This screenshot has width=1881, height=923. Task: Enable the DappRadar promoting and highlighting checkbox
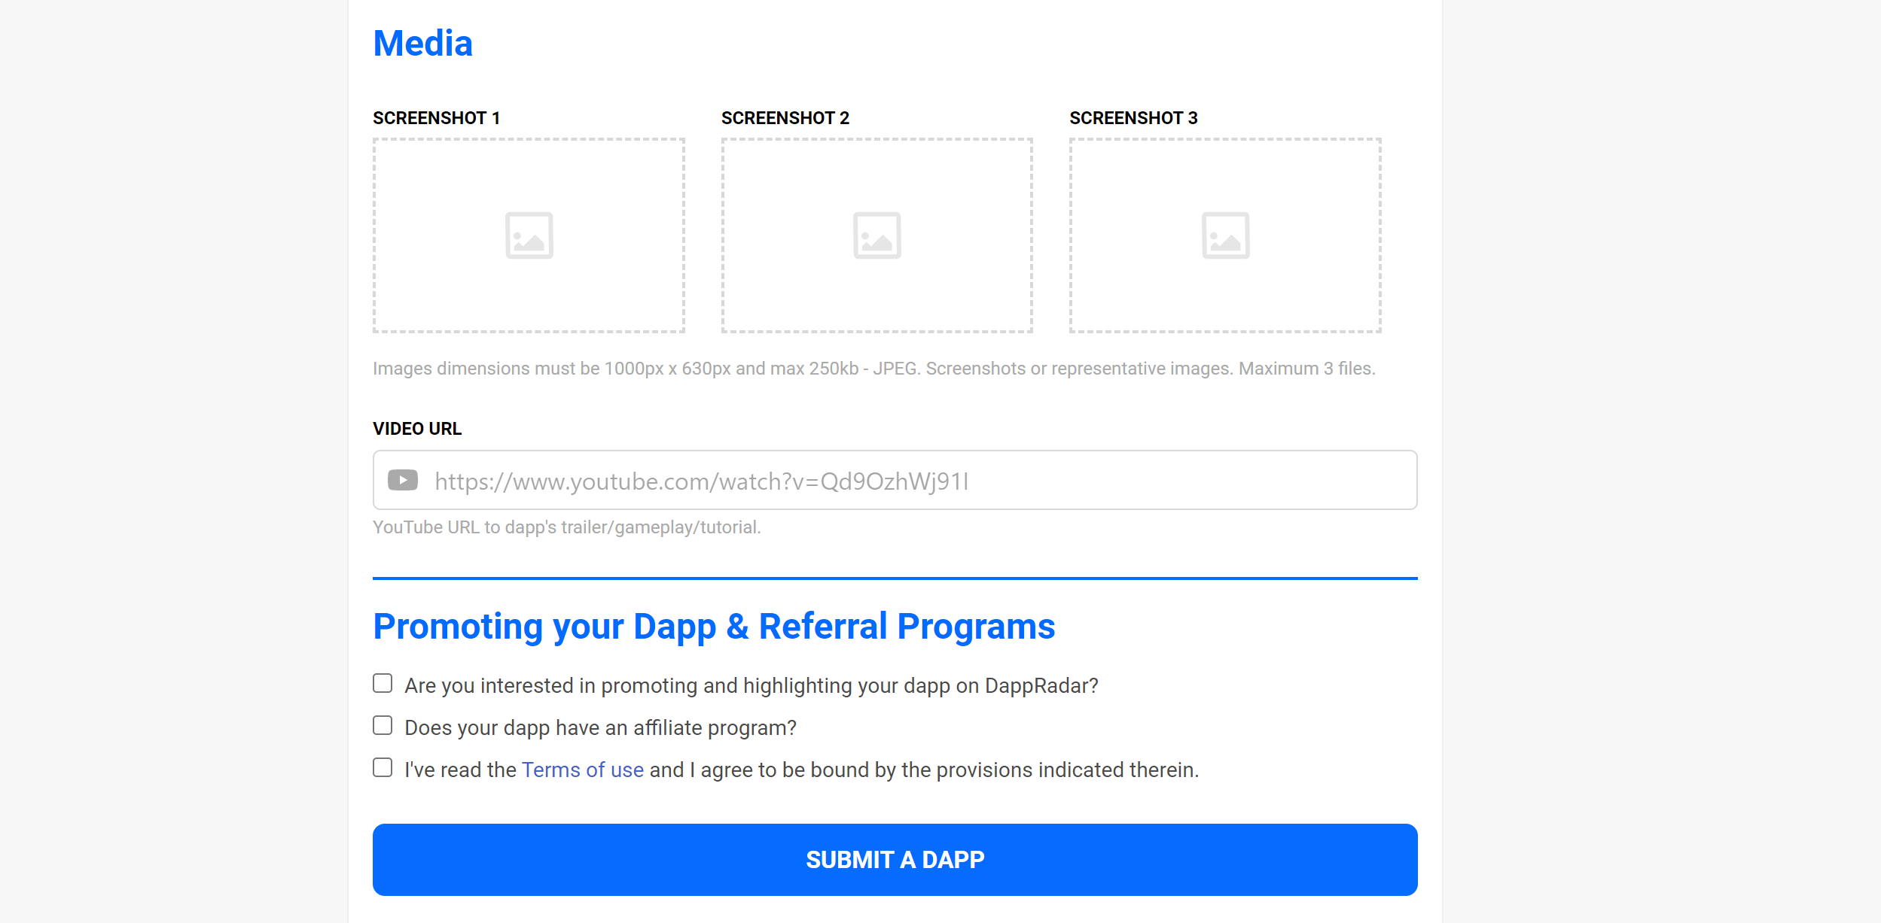click(383, 683)
